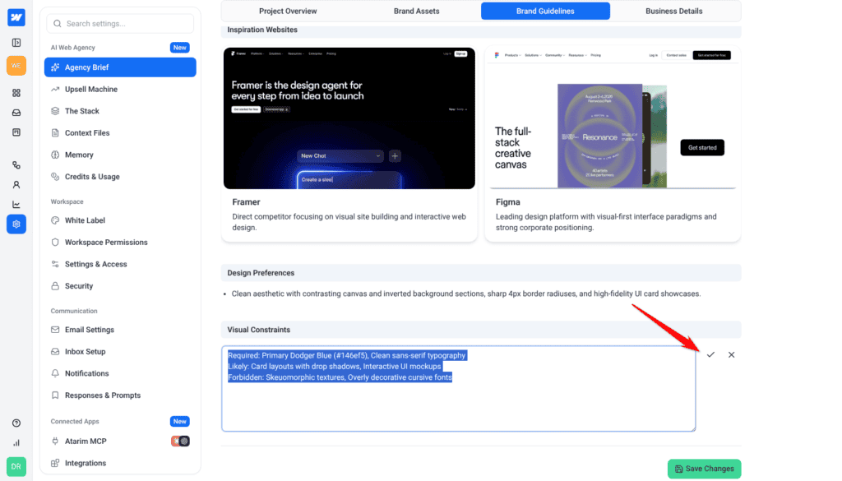The image size is (842, 481).
Task: Click the Framer card title
Action: click(x=246, y=201)
